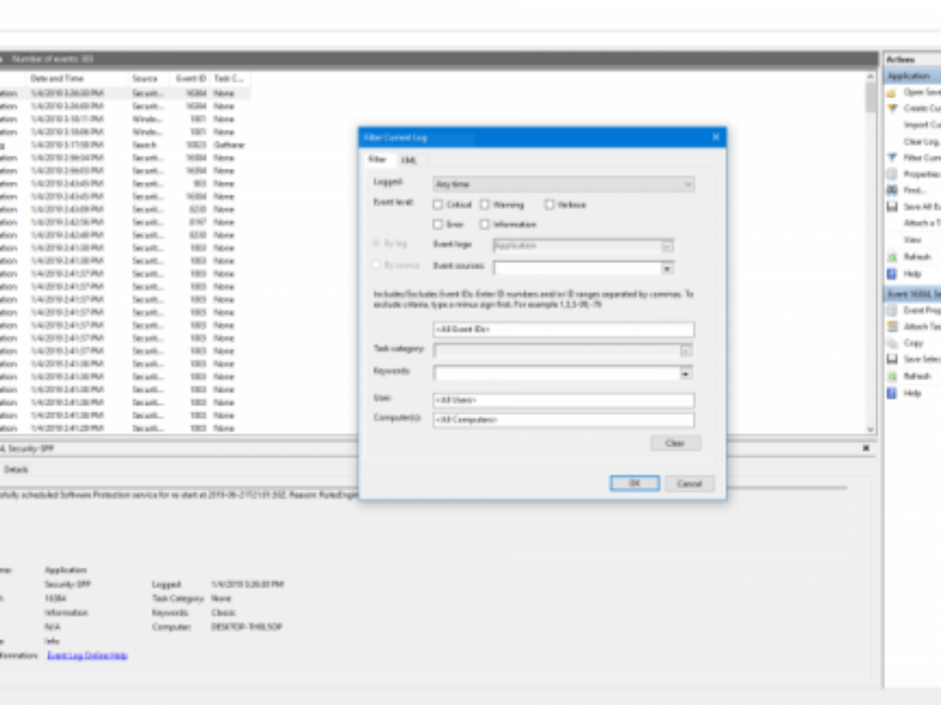
Task: Click the Clear button in Filter dialog
Action: pyautogui.click(x=675, y=443)
